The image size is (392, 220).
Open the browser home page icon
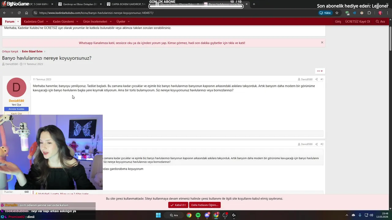[x=26, y=13]
